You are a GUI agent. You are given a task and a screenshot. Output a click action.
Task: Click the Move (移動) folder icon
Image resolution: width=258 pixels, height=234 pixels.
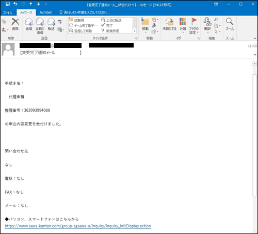point(145,22)
